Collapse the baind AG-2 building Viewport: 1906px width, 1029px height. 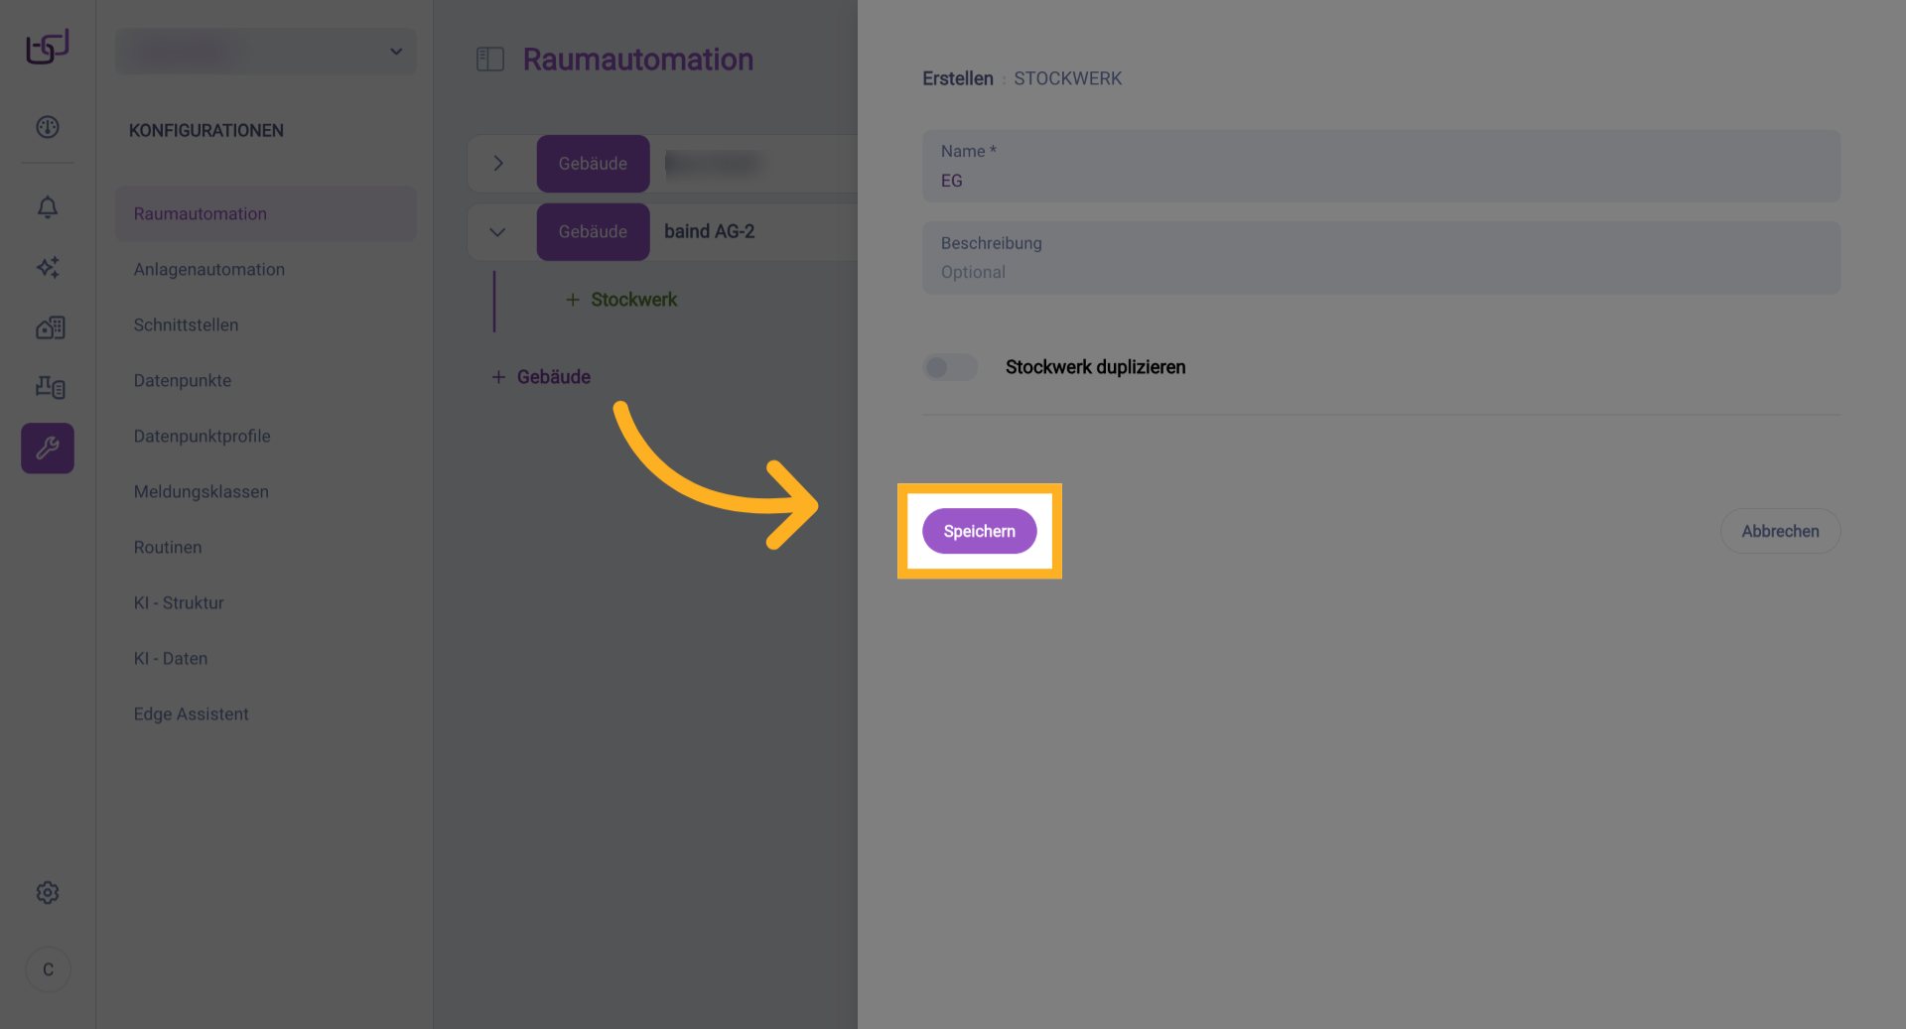coord(497,231)
